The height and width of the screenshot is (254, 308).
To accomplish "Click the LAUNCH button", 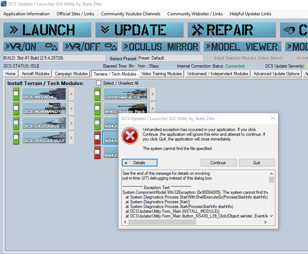I will (x=47, y=30).
